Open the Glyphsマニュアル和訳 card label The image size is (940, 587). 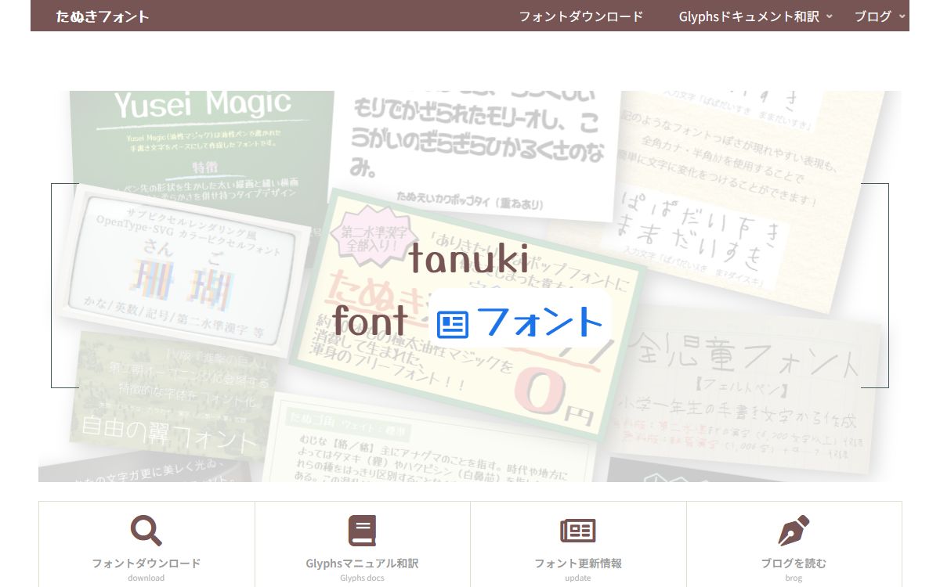click(x=362, y=564)
